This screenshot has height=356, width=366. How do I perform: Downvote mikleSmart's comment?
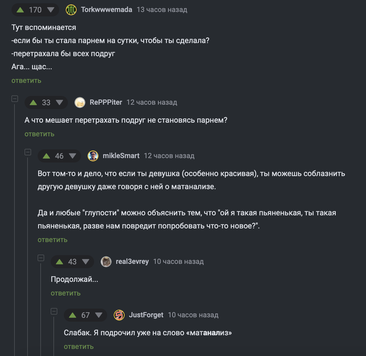pyautogui.click(x=73, y=156)
